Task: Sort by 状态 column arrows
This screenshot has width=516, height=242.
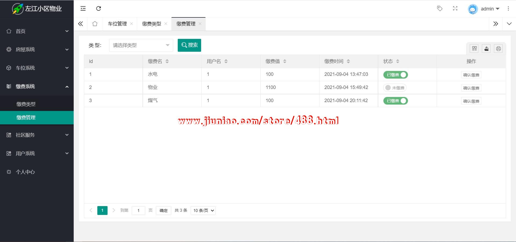Action: point(398,61)
